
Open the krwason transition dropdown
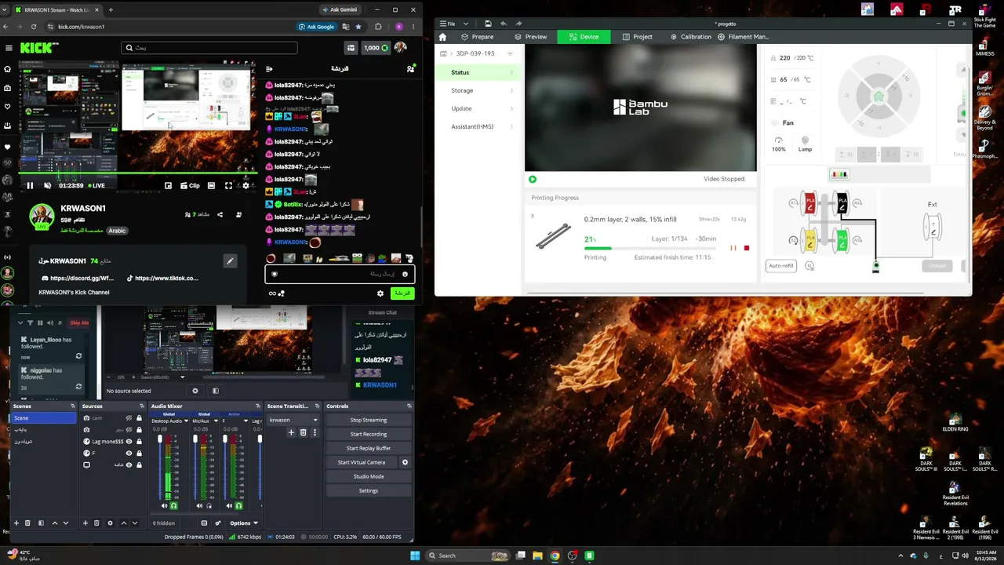point(293,420)
